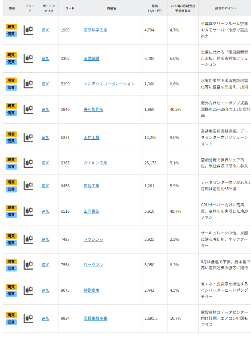Click 信買 button for code 5946
This screenshot has height=337, width=251.
click(x=11, y=113)
